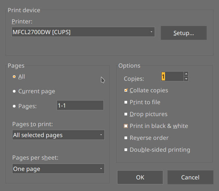Screen dimensions: 219x191
Task: Toggle Print in black & white
Action: [x=126, y=126]
